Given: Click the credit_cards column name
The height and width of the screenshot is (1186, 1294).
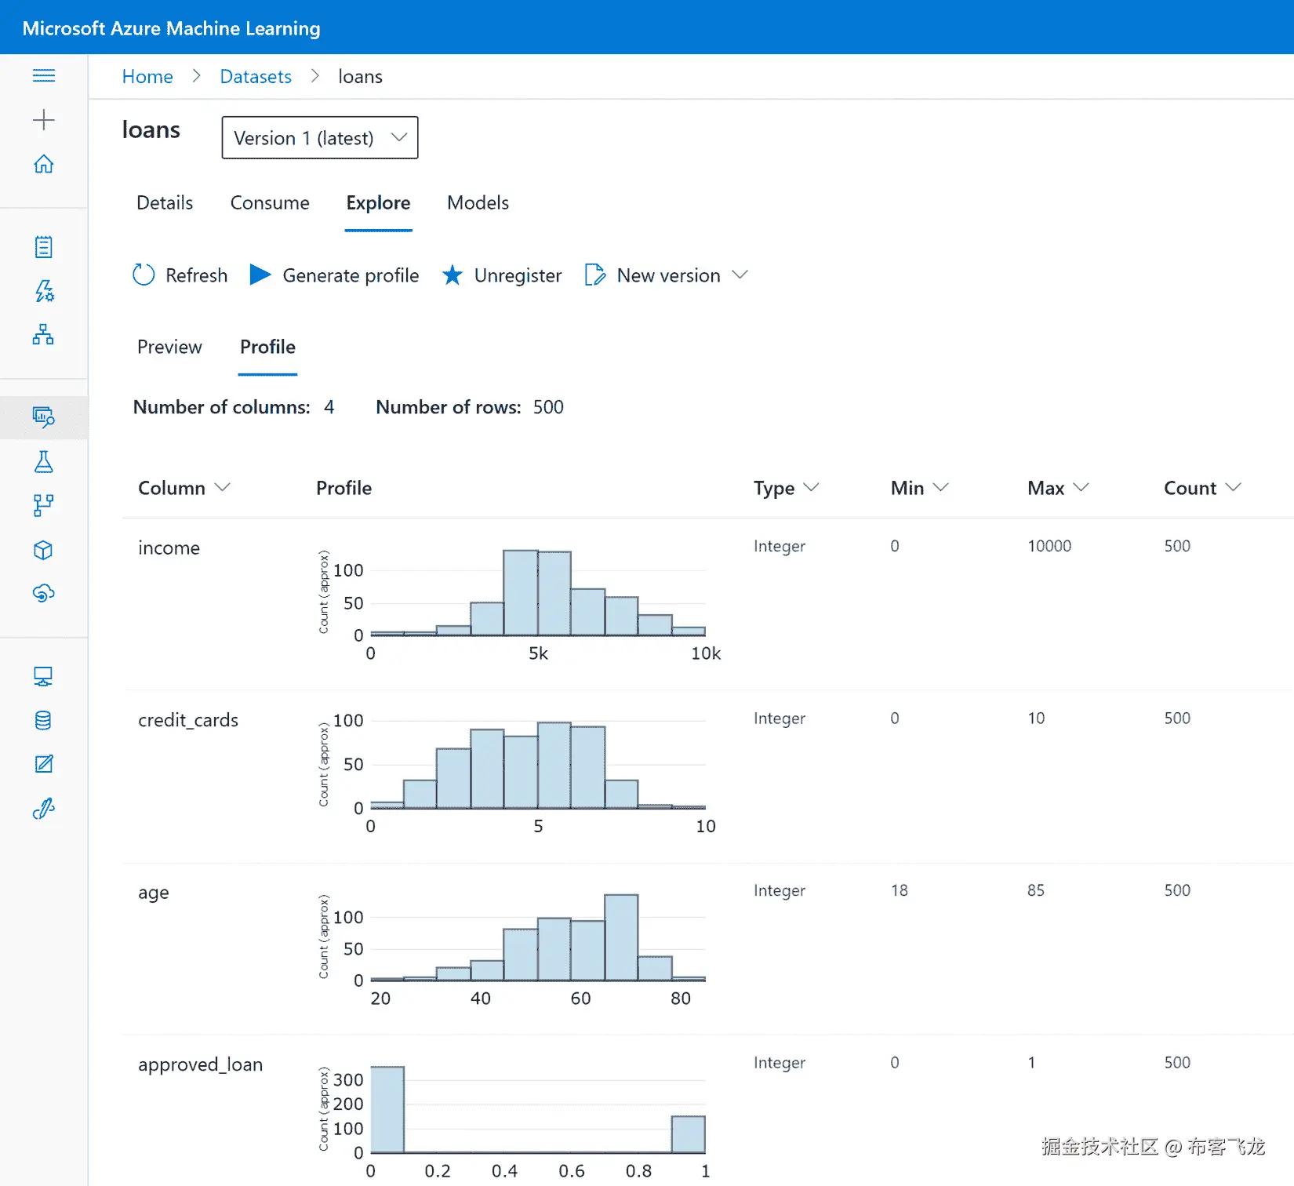Looking at the screenshot, I should point(188,720).
